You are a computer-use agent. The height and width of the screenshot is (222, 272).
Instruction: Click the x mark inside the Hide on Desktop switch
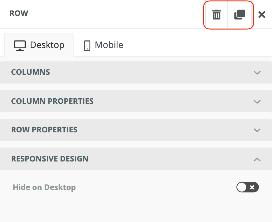tap(252, 187)
